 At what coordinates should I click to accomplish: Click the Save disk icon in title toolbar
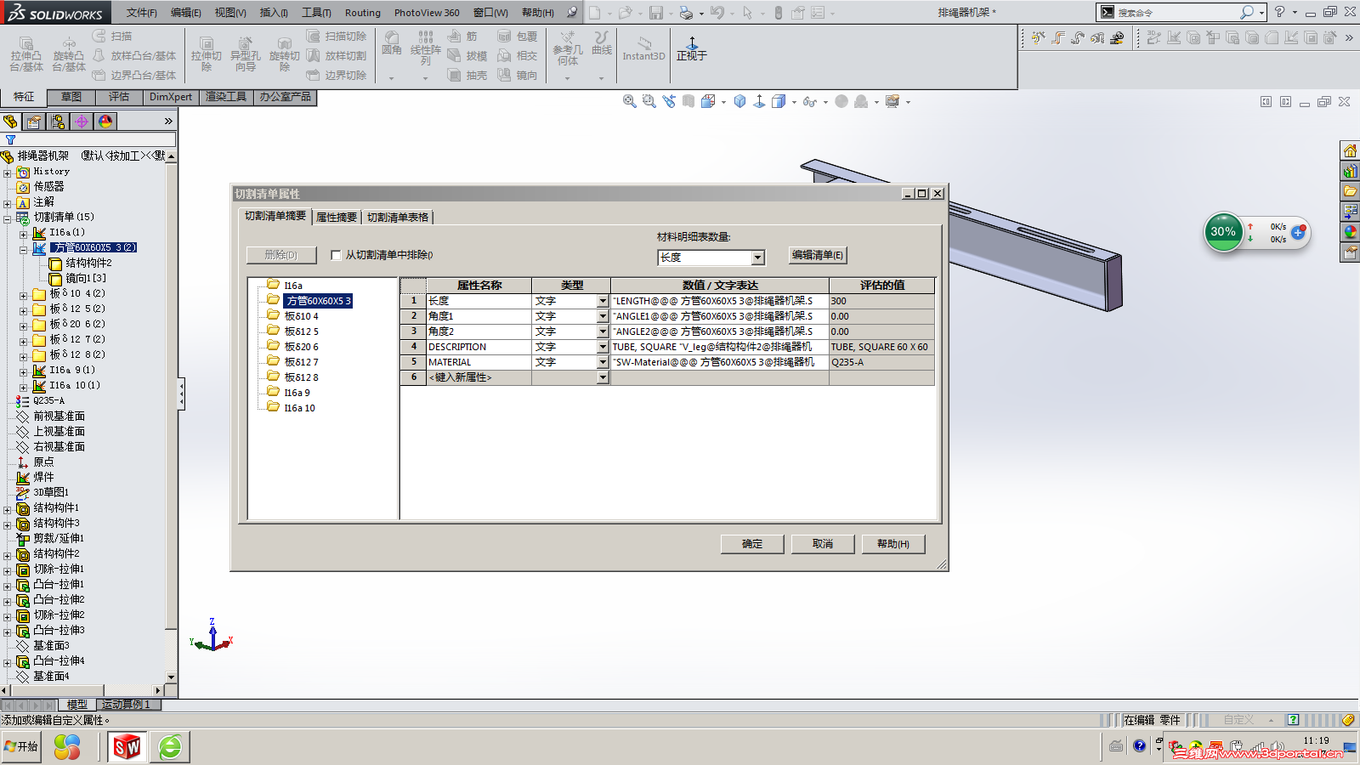point(656,13)
